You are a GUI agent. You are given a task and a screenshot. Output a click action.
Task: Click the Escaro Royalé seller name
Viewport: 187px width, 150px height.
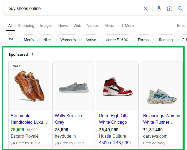click(25, 136)
